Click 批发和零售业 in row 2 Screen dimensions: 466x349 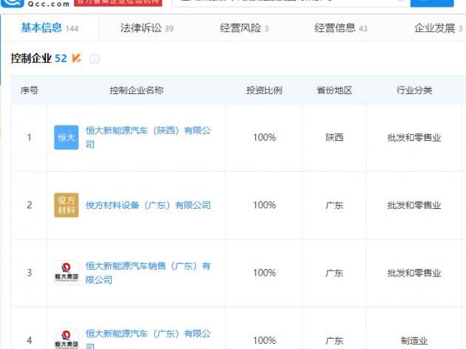[414, 205]
